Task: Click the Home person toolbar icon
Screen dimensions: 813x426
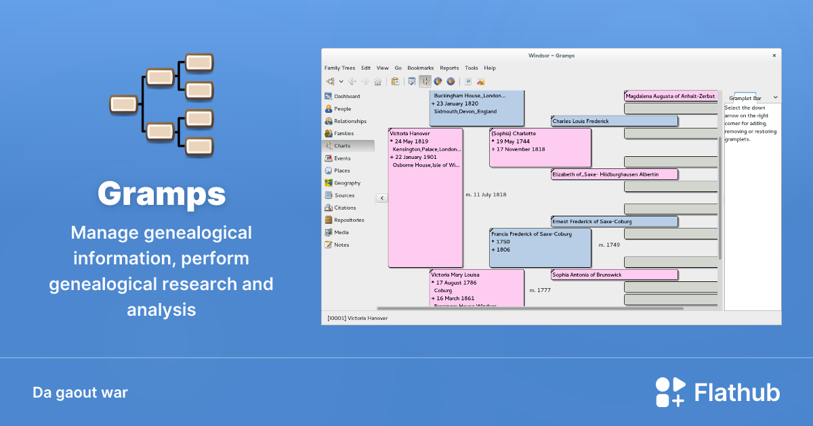Action: [378, 82]
